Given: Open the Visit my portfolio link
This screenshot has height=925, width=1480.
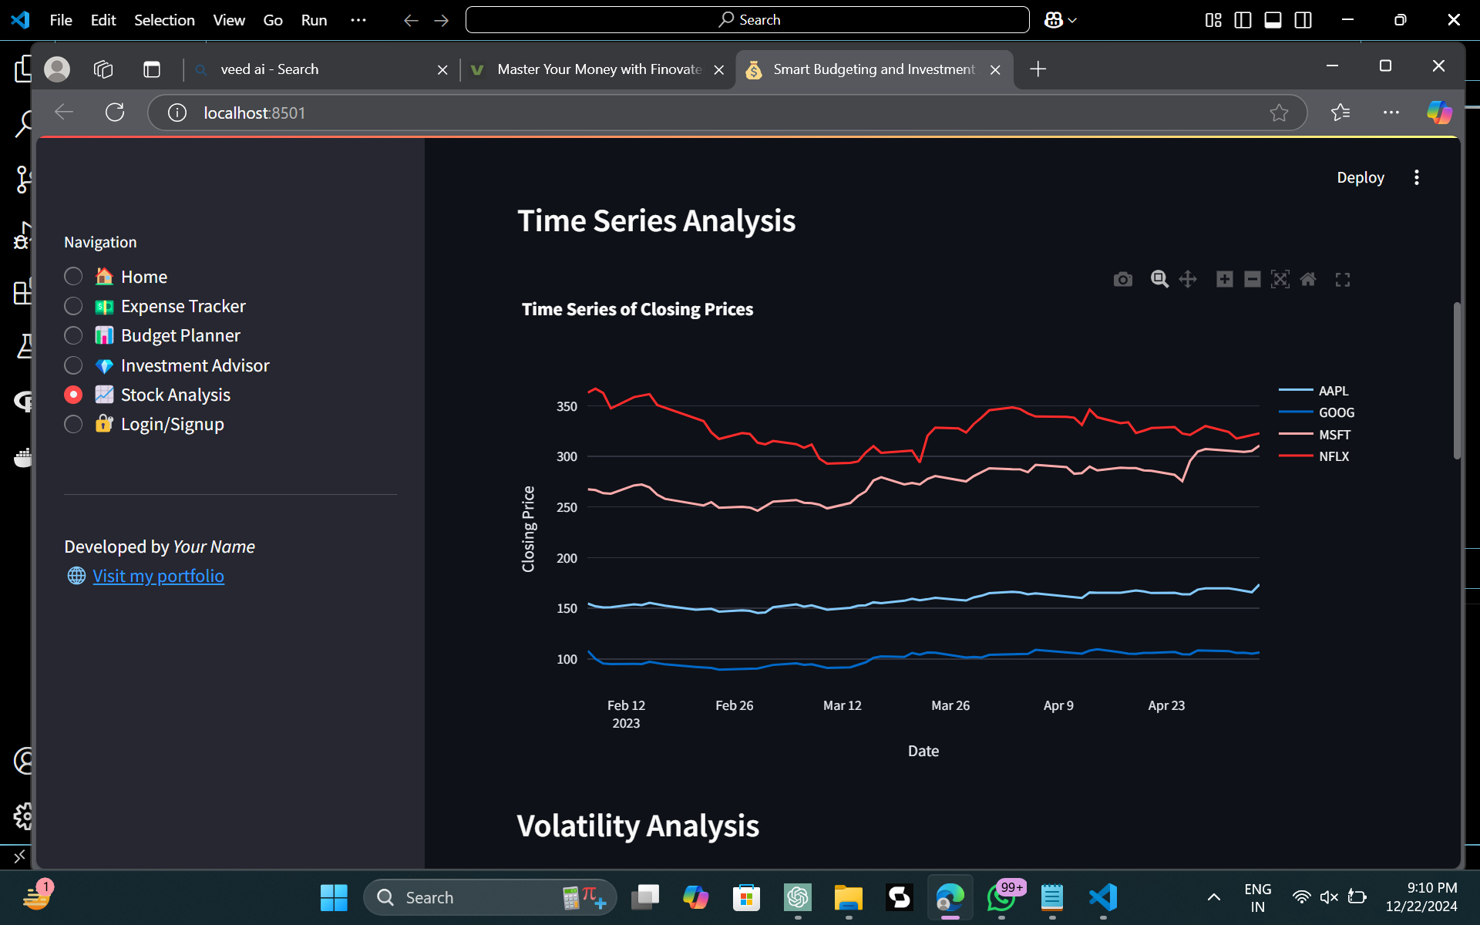Looking at the screenshot, I should coord(158,576).
